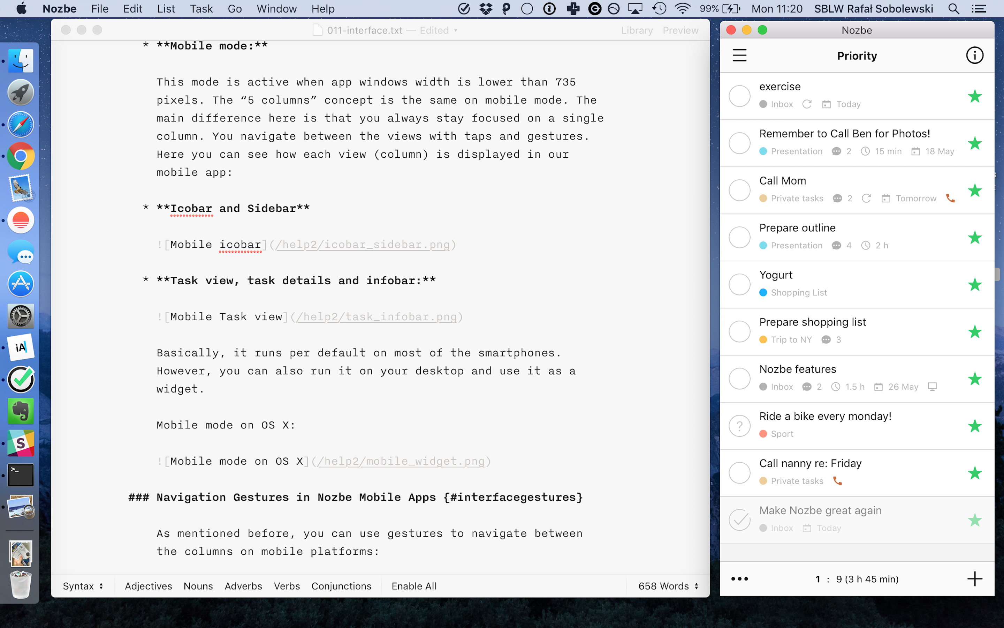Open the Words count dropdown at bottom right
The width and height of the screenshot is (1004, 628).
point(666,585)
